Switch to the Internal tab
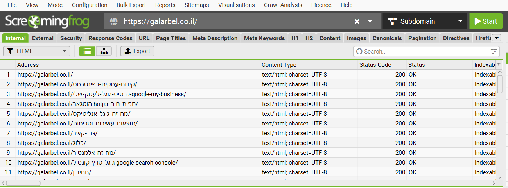508x188 pixels. pos(16,38)
